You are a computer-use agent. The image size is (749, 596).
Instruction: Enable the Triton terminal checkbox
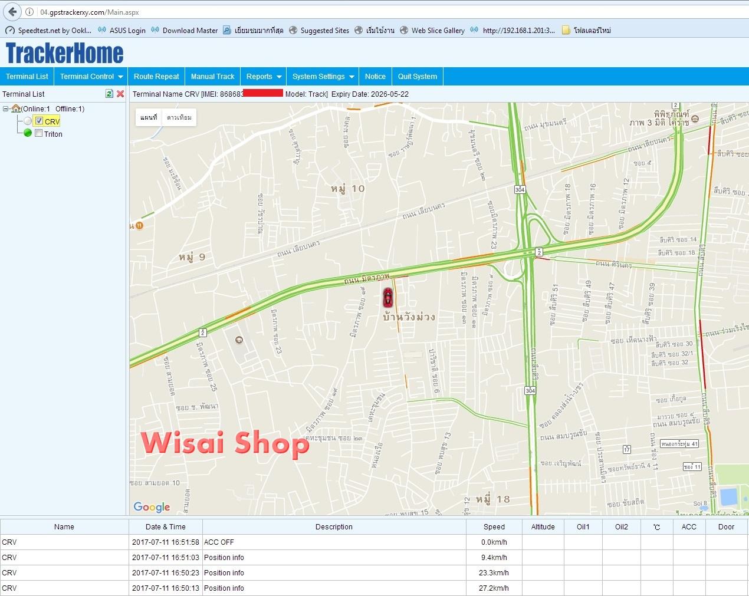39,133
